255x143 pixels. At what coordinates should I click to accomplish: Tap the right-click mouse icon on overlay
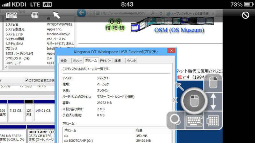tap(213, 83)
